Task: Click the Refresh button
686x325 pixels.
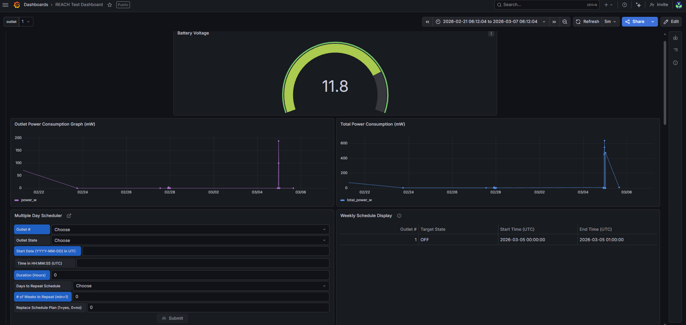Action: pos(587,21)
